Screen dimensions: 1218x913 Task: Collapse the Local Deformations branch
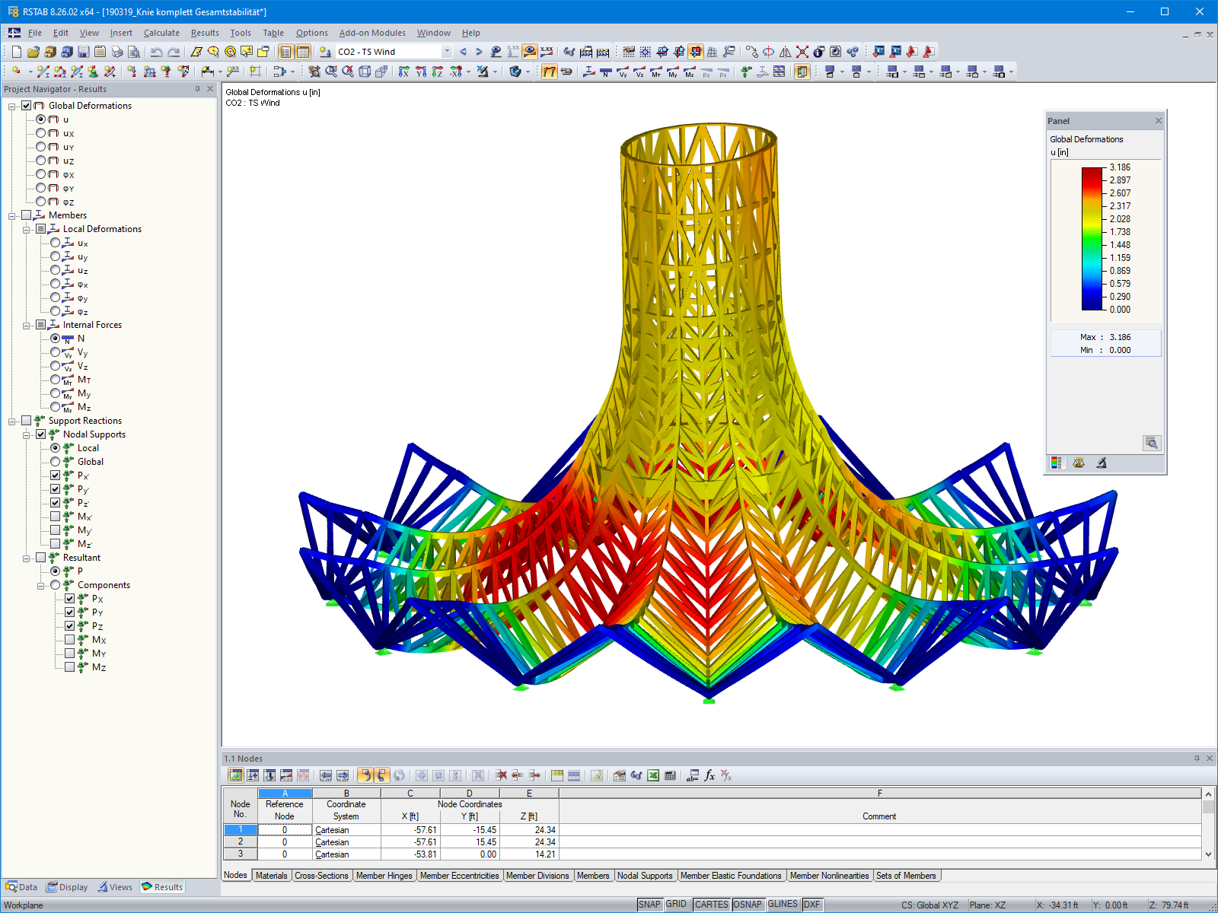pos(26,229)
